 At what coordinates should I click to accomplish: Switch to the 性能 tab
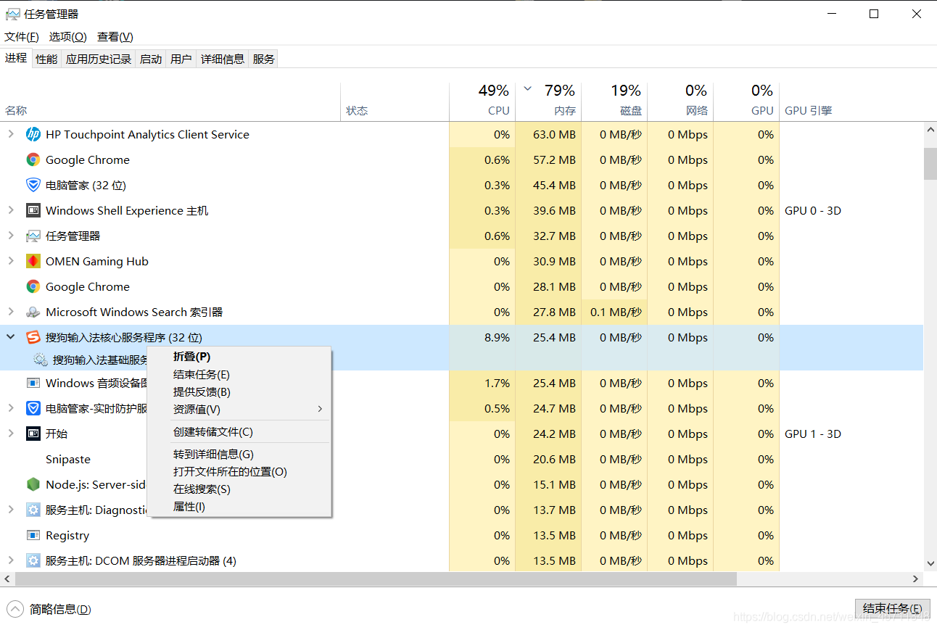[46, 59]
